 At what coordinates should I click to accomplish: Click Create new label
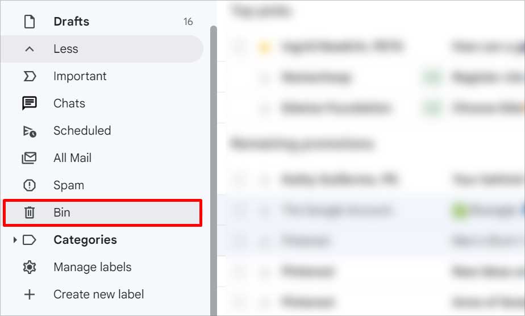(99, 294)
